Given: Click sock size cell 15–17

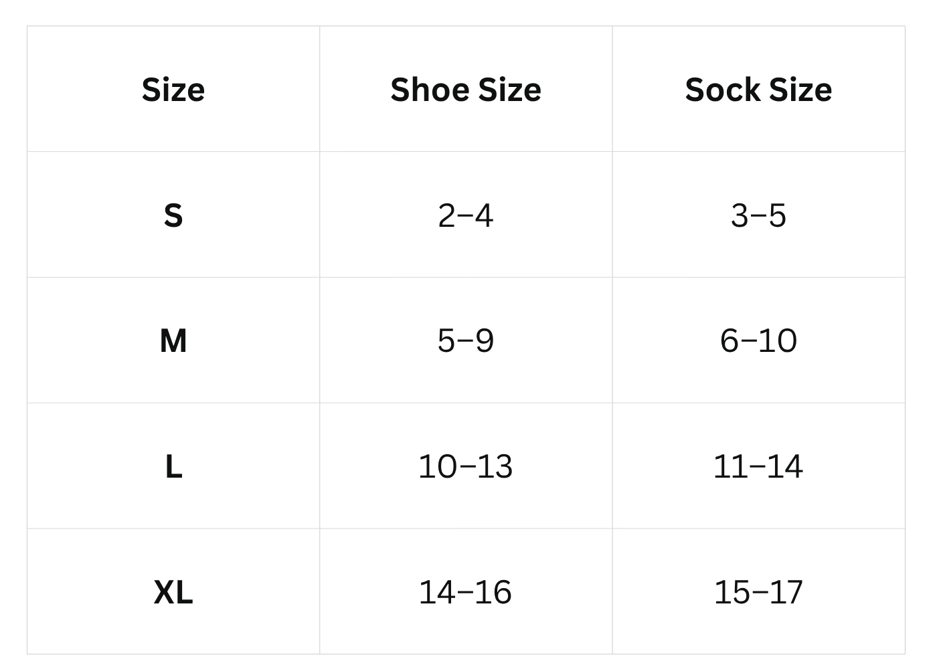Looking at the screenshot, I should coord(758,592).
